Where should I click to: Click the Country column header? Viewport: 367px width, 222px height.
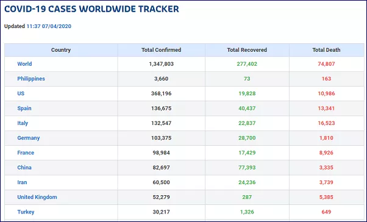click(61, 50)
